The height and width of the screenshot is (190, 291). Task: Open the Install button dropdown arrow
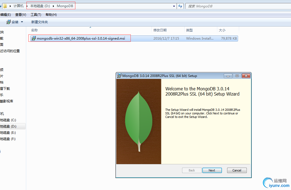pyautogui.click(x=22, y=22)
